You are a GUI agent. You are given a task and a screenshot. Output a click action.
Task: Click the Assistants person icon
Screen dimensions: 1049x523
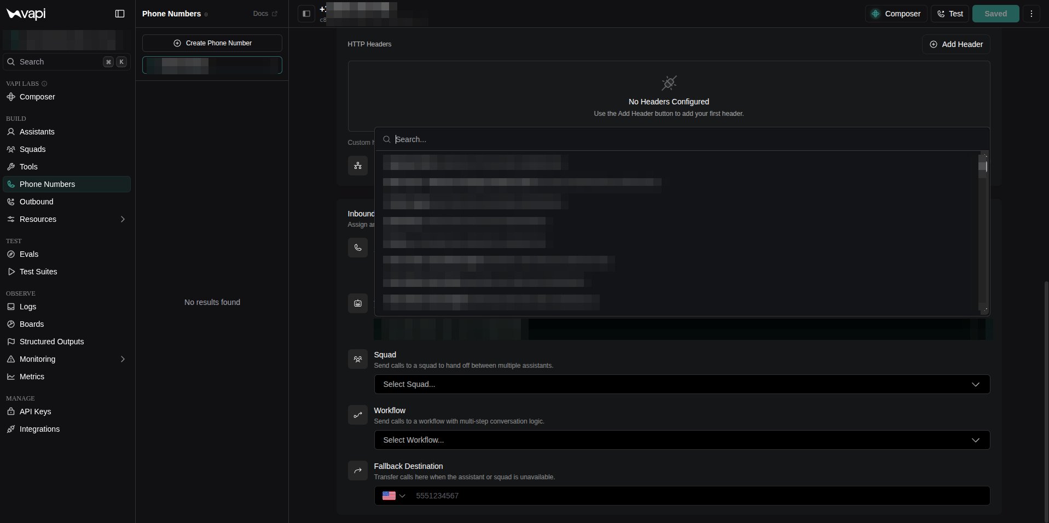(x=11, y=132)
